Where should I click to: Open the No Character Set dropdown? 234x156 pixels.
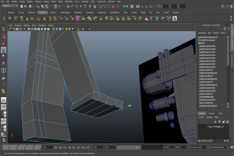click(x=218, y=147)
